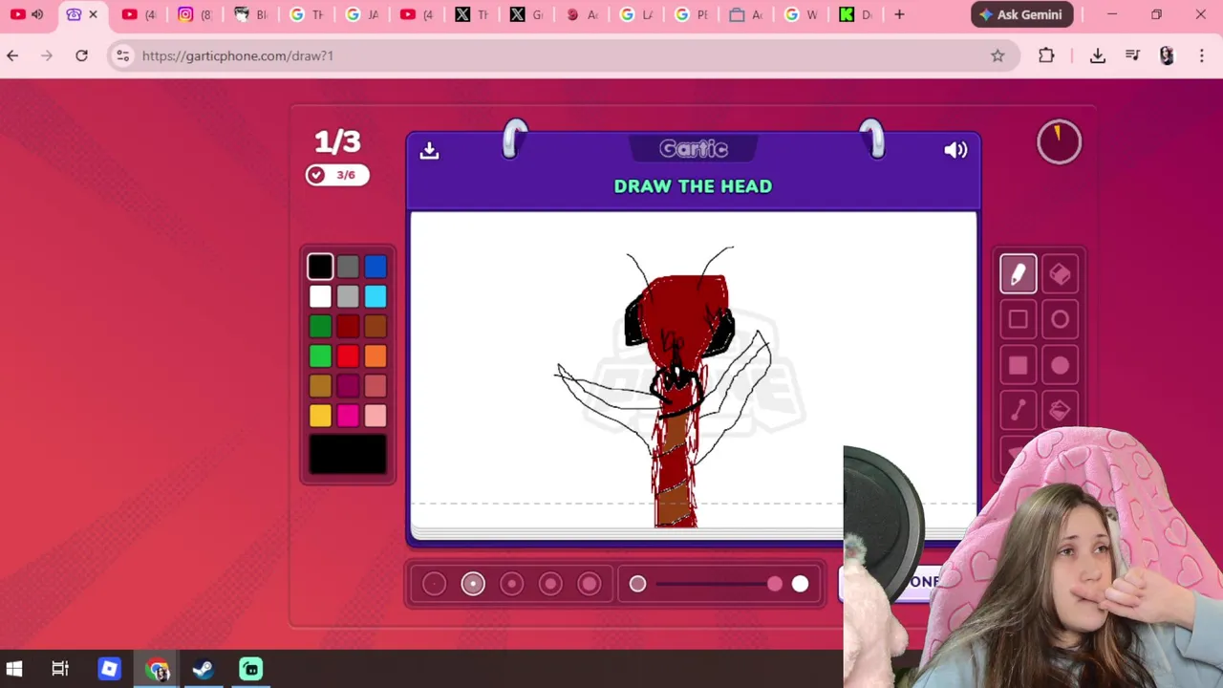The height and width of the screenshot is (688, 1223).
Task: Select the largest brush thickness
Action: pos(590,584)
